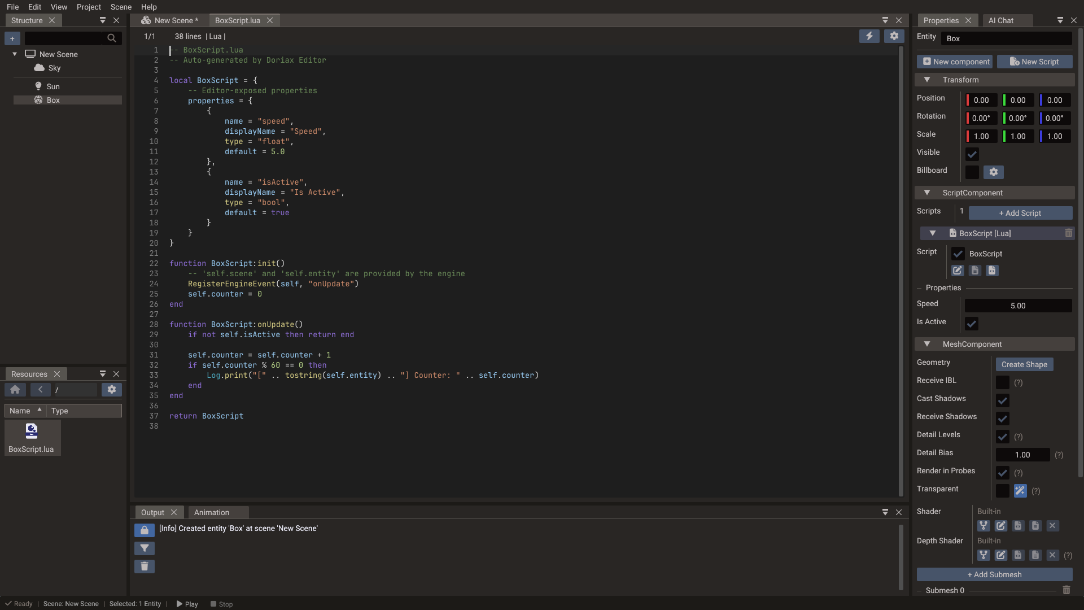This screenshot has width=1084, height=610.
Task: Toggle the Receive Shadows checkbox
Action: tap(1003, 419)
